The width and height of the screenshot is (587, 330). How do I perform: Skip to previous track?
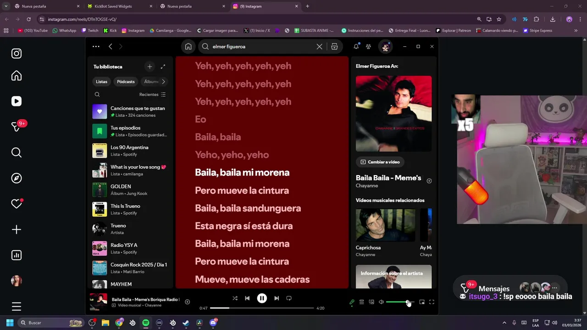click(x=247, y=298)
